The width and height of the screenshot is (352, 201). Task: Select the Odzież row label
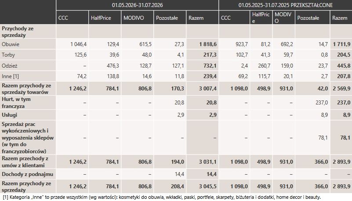(x=9, y=66)
